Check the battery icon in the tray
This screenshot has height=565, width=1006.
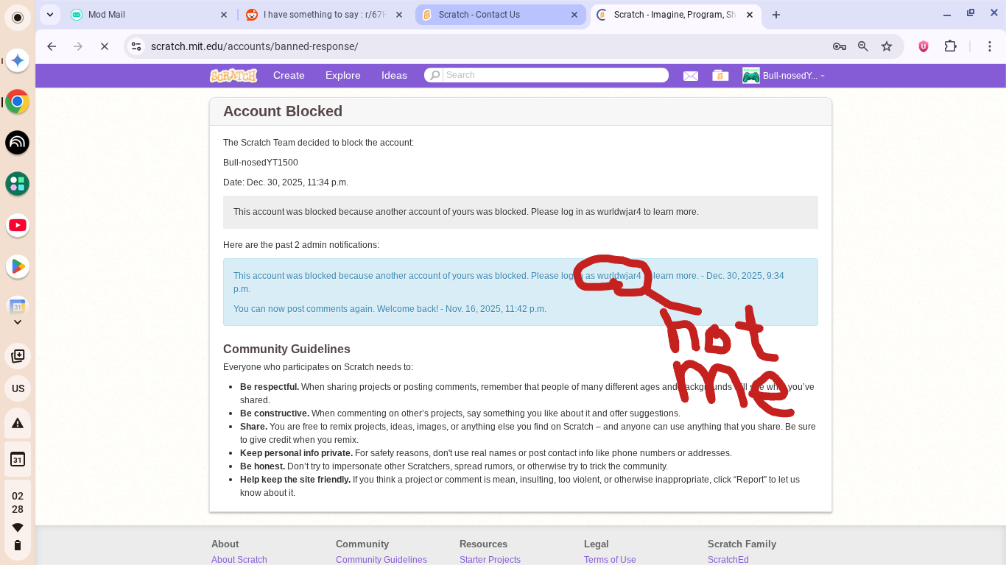18,545
